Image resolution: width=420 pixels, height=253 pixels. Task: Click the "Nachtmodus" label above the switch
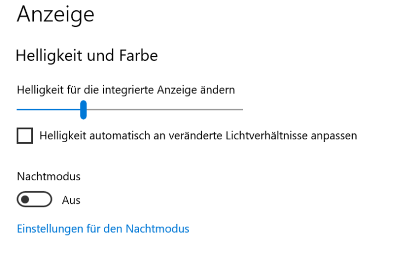point(49,176)
